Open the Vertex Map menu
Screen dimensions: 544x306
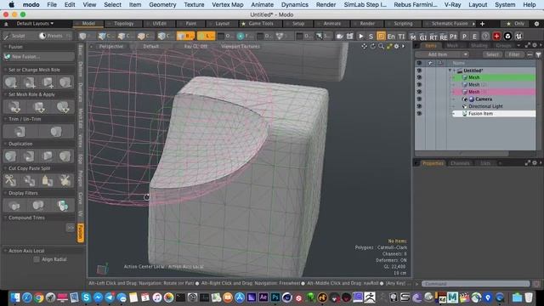pos(227,4)
